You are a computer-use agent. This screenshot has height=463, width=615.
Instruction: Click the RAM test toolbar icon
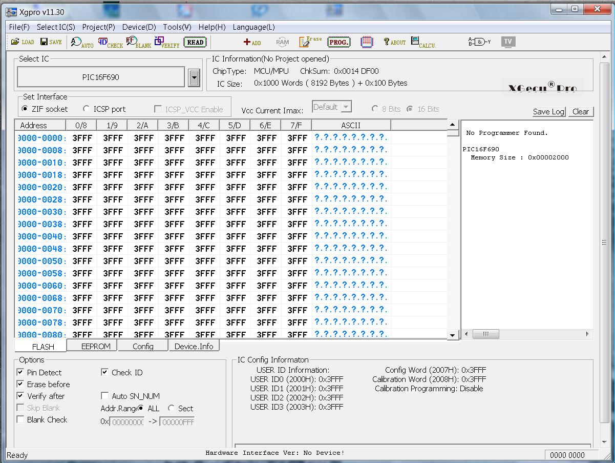(x=282, y=43)
